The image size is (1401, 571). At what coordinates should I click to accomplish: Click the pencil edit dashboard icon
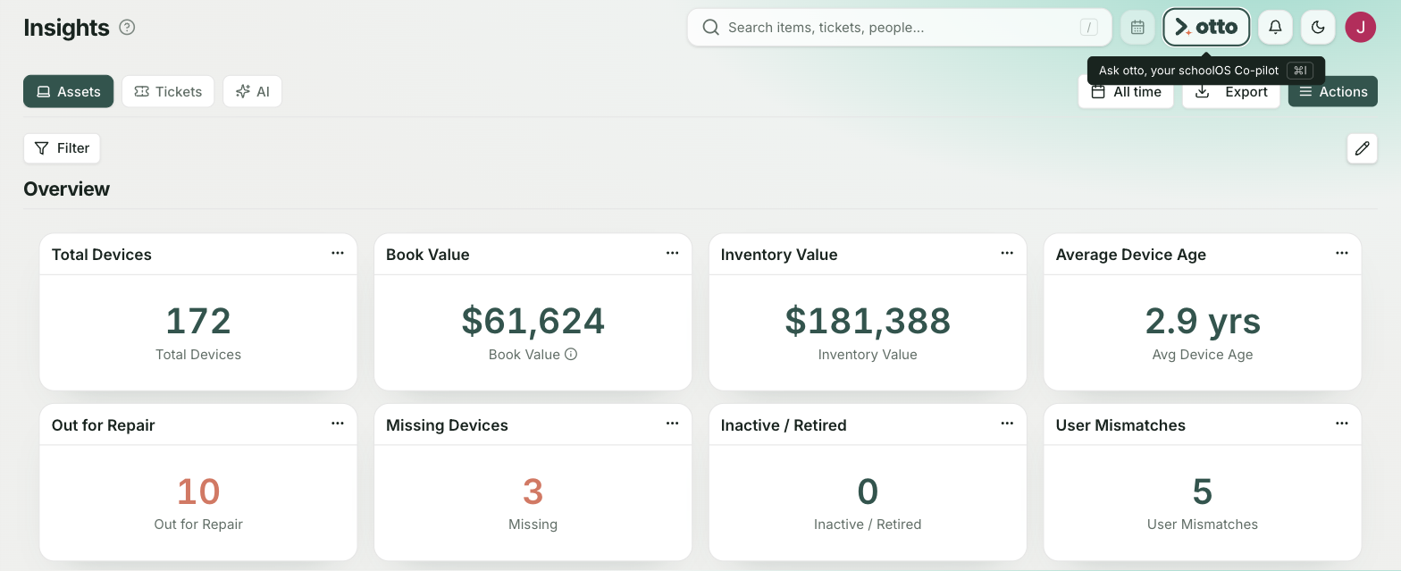(x=1362, y=148)
